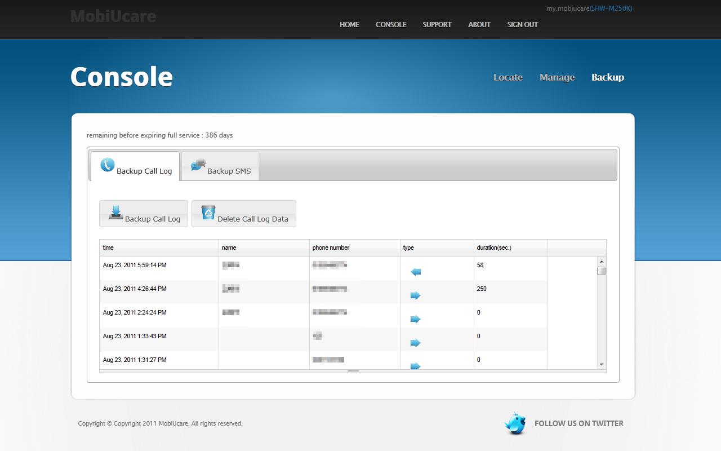Open the FOLLOW US ON TWITTER link
Image resolution: width=721 pixels, height=451 pixels.
coord(579,423)
